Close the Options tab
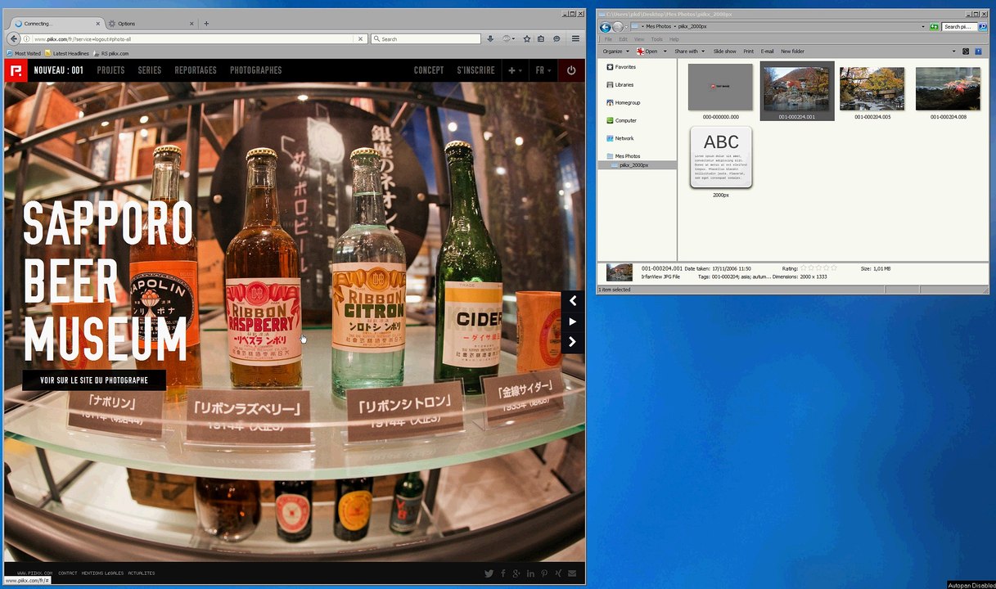 (192, 24)
